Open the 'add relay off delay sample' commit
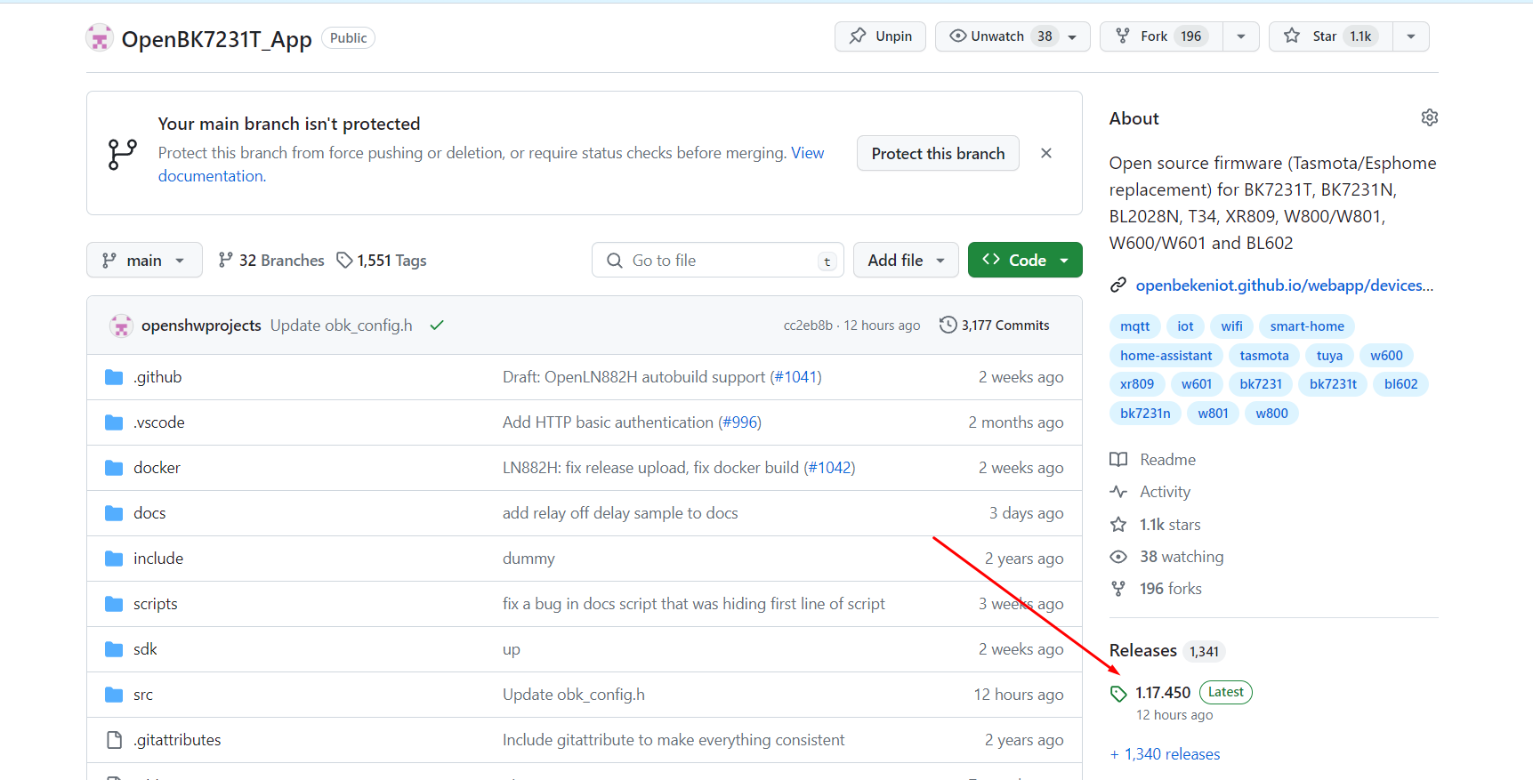 click(x=620, y=513)
